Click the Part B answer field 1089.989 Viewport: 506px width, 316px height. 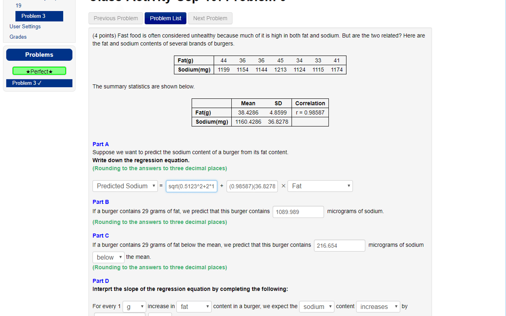[298, 212]
